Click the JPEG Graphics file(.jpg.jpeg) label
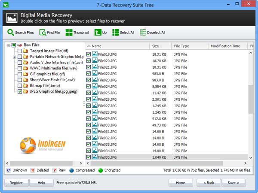The image size is (258, 193). point(53,91)
